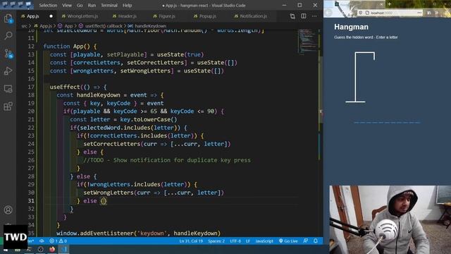Click the TODO comment on line 26

click(x=167, y=160)
